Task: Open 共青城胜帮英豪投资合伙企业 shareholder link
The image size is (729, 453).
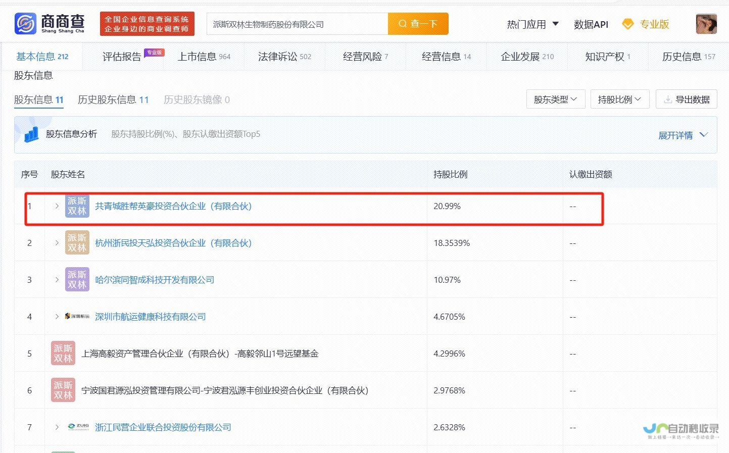Action: click(173, 206)
